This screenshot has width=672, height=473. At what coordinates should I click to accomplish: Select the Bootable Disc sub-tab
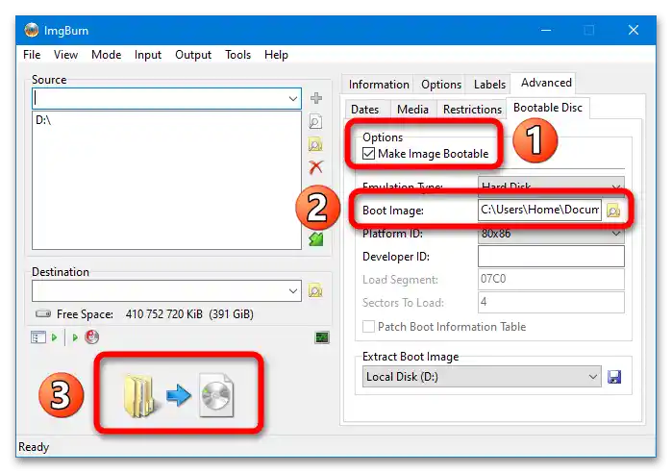548,108
